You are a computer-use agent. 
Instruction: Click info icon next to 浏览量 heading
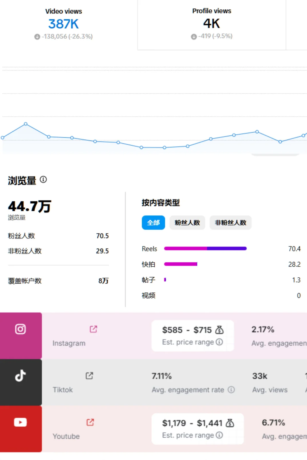pyautogui.click(x=43, y=179)
